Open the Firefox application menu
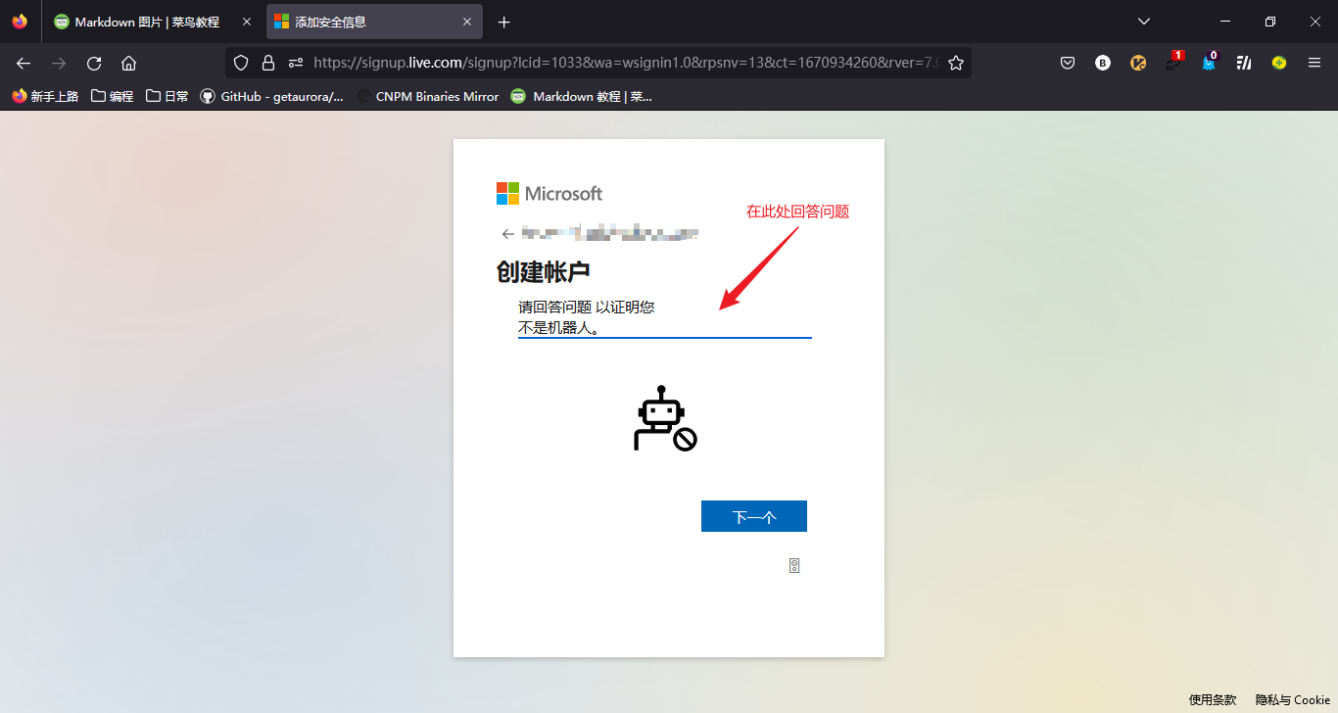1338x713 pixels. pyautogui.click(x=1314, y=63)
